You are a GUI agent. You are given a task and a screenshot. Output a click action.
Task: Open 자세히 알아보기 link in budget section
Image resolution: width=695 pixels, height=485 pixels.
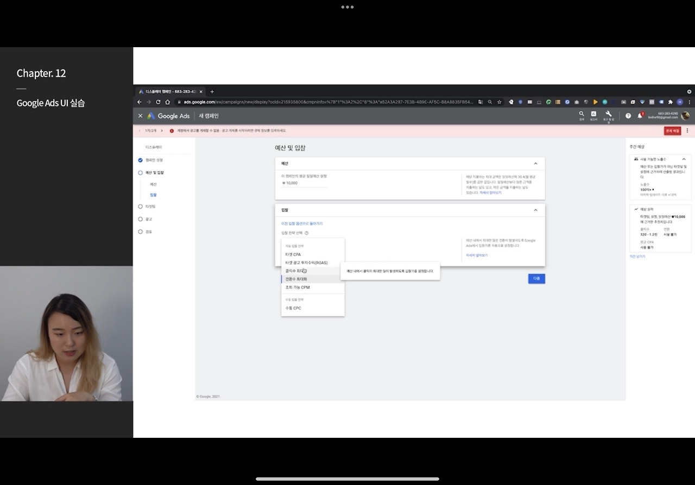point(490,193)
